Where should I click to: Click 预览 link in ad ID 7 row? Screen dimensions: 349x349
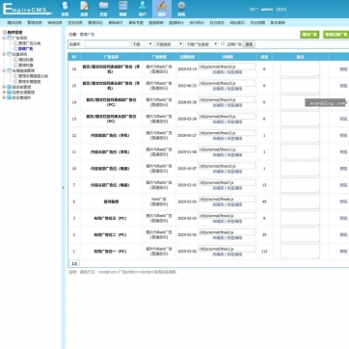343,185
